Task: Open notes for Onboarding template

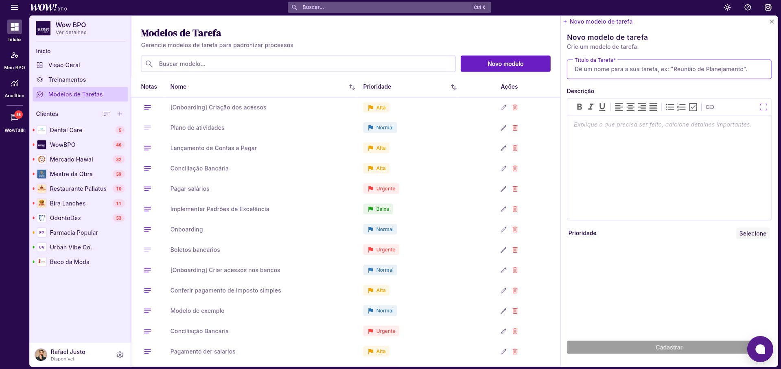Action: point(147,229)
